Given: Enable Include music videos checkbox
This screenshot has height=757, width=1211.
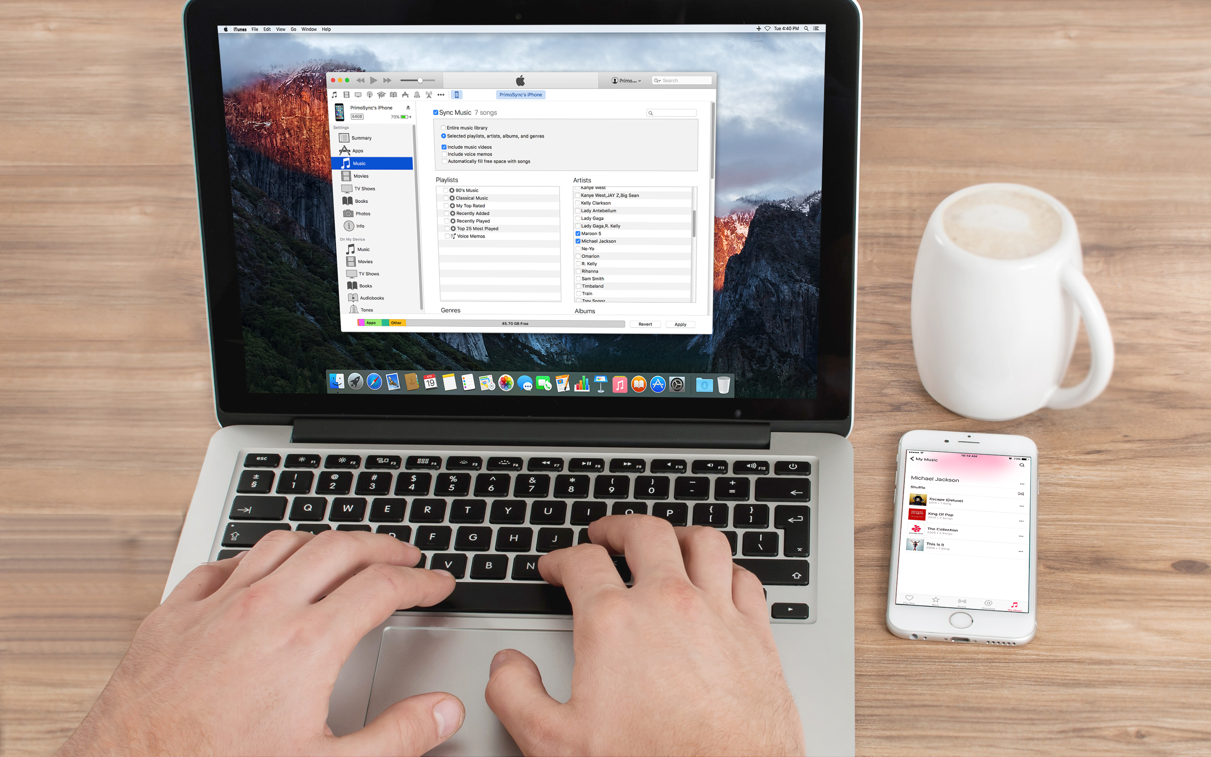Looking at the screenshot, I should [x=444, y=146].
